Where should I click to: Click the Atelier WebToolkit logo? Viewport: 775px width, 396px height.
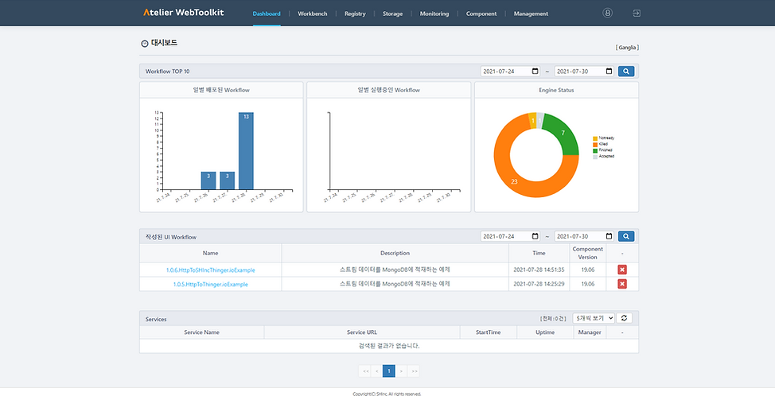[x=183, y=13]
